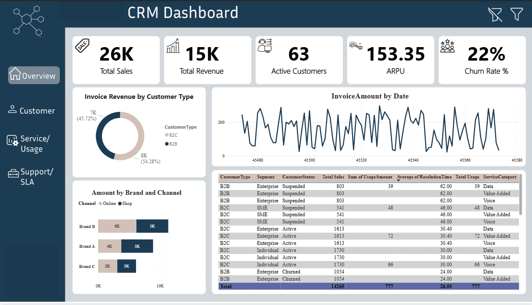Select B2C in the CustomerType legend
532x305 pixels.
coord(171,135)
